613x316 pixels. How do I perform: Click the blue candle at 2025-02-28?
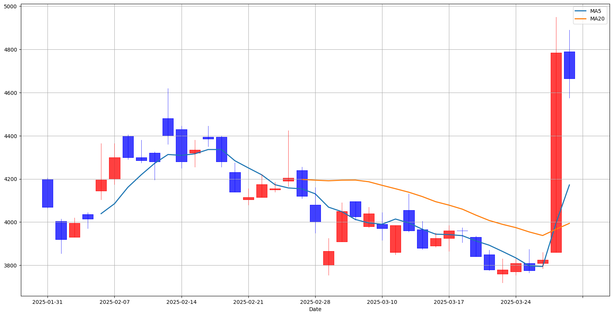coord(315,213)
